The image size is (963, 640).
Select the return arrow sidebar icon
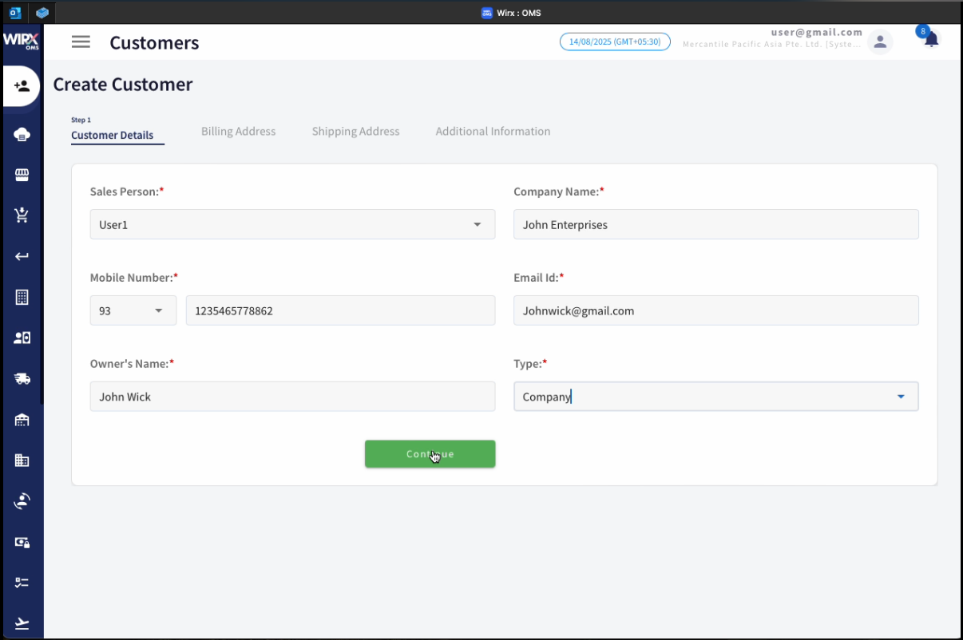click(x=22, y=256)
